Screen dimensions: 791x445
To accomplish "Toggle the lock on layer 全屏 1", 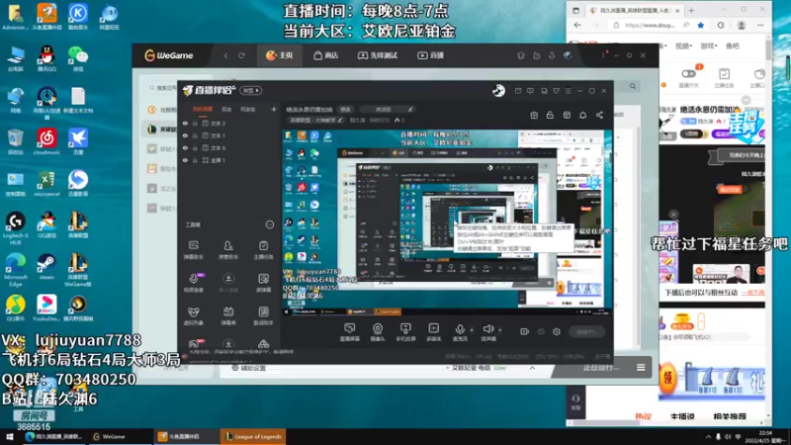I will (x=195, y=160).
